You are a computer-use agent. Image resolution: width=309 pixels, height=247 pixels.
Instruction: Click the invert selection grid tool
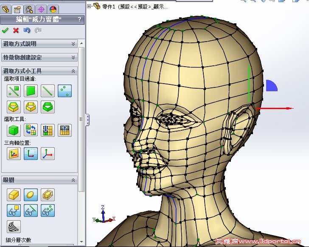point(31,130)
